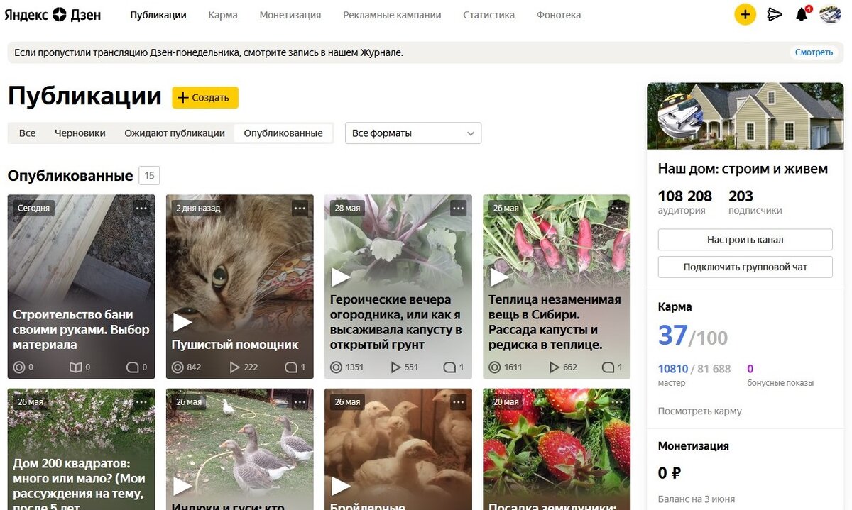
Task: Switch to the 'Черновики' tab
Action: (x=80, y=133)
